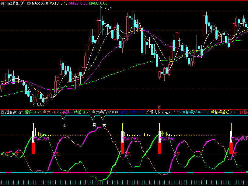Image resolution: width=248 pixels, height=186 pixels.
Task: Click the rightmost 卖 sell signal marker
Action: tap(104, 125)
